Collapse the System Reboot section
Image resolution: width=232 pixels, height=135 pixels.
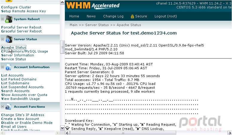(2, 19)
